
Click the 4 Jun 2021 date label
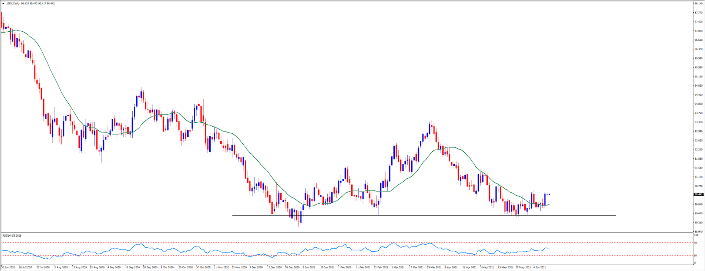coord(540,267)
